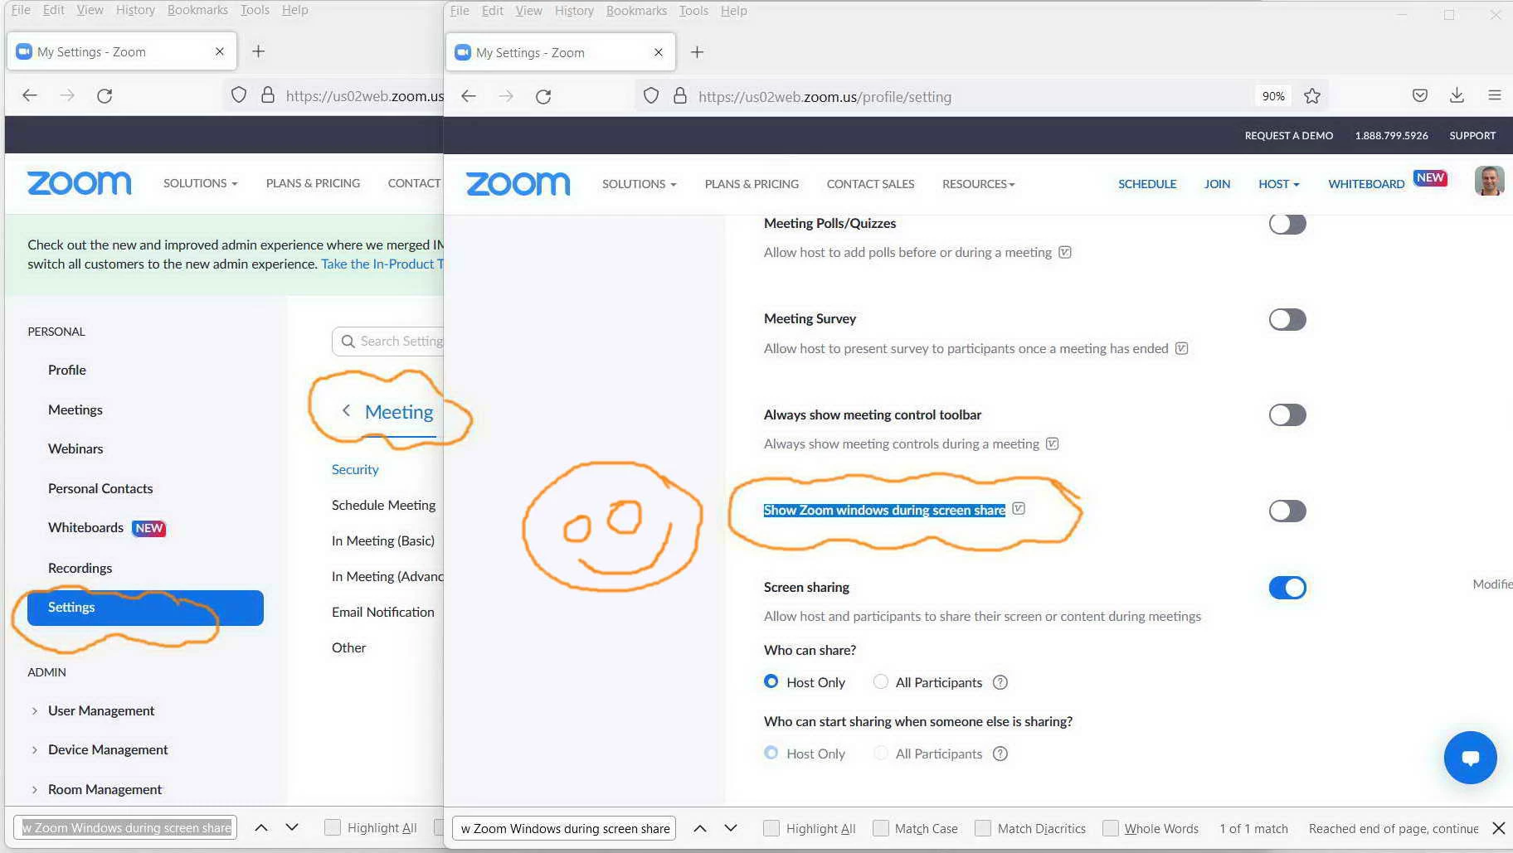
Task: Click Zoom logo in back window
Action: [80, 183]
